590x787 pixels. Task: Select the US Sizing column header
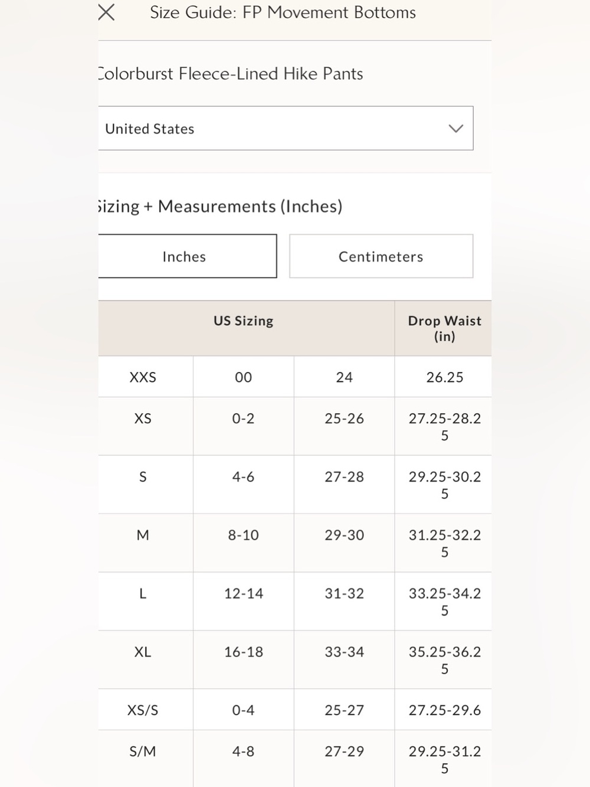click(244, 321)
